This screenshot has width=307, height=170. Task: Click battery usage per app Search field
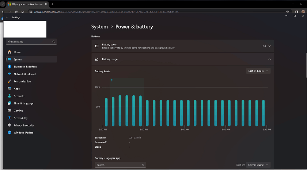pyautogui.click(x=120, y=165)
